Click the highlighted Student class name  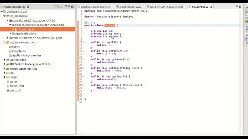tap(110, 25)
